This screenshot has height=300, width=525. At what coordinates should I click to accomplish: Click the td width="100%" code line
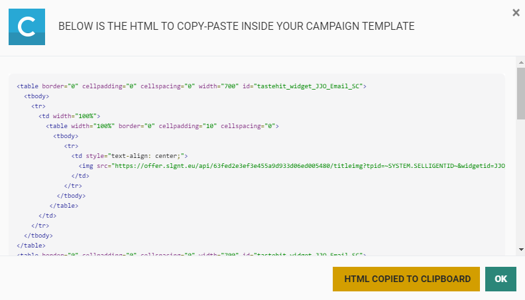click(x=69, y=116)
